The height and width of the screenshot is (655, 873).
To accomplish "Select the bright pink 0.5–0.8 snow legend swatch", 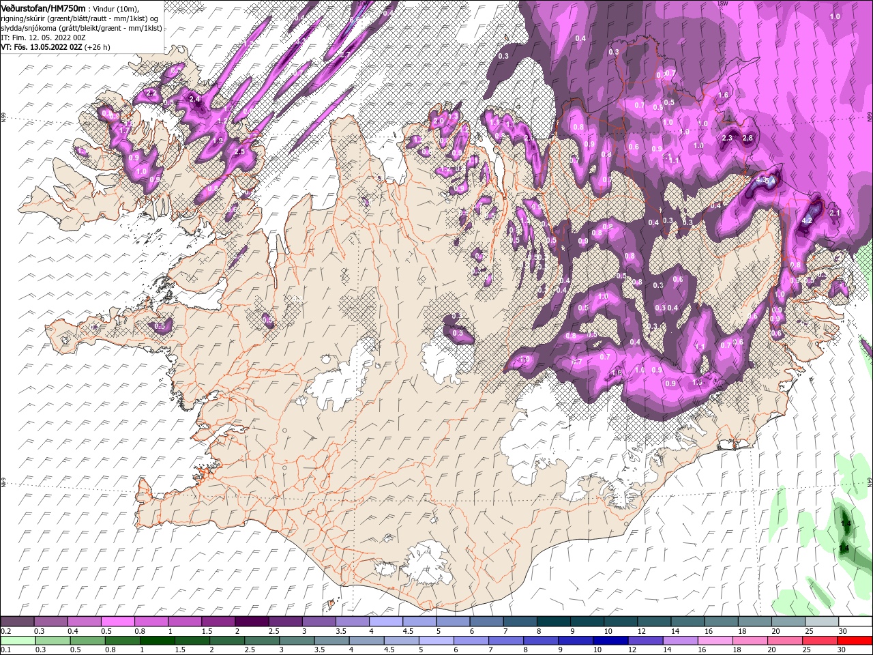I will 117,622.
